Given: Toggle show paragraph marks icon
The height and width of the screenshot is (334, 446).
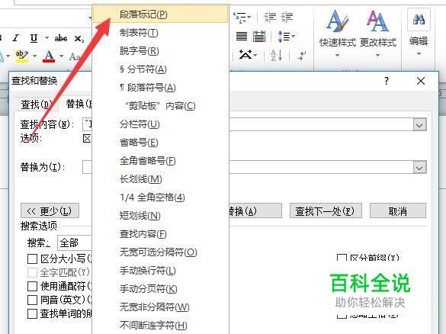Looking at the screenshot, I should [x=301, y=55].
